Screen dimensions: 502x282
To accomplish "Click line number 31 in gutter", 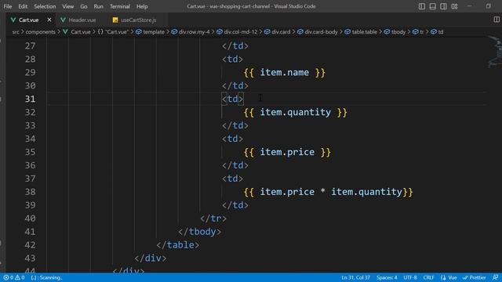I will [x=30, y=99].
